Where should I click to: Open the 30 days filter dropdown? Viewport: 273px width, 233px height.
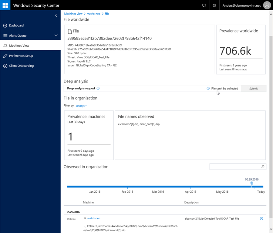pos(81,106)
